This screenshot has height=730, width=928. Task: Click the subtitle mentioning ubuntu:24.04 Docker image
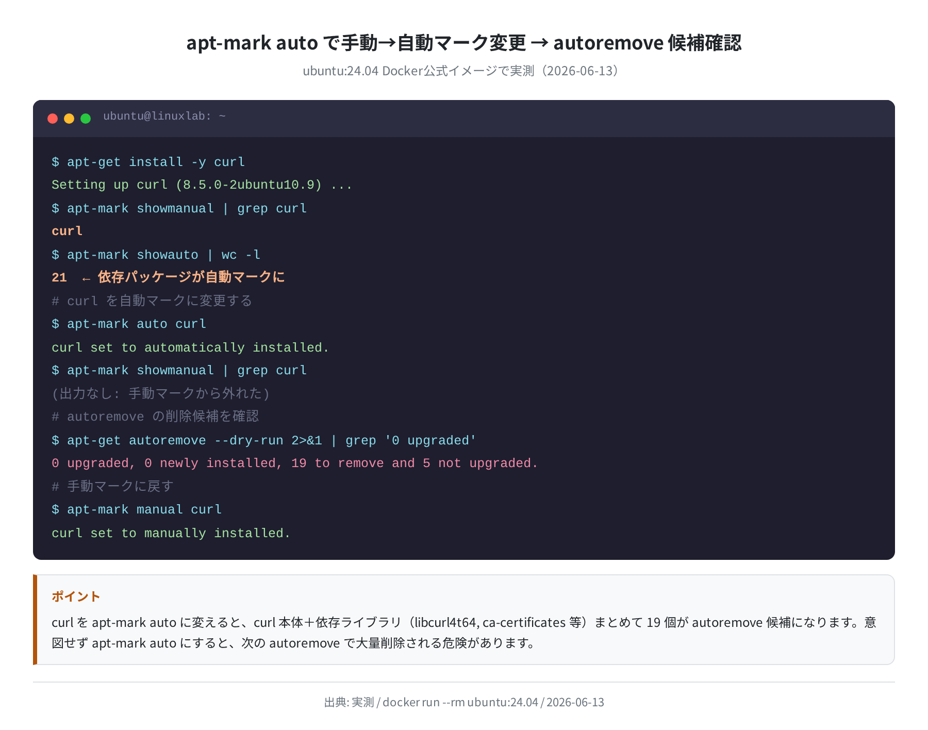464,71
